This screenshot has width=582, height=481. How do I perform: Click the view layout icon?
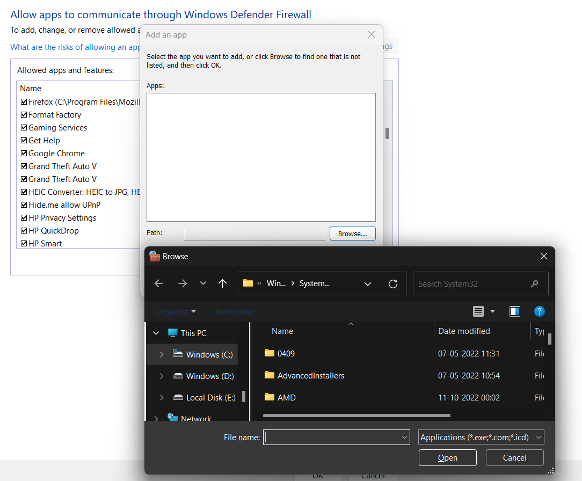(x=478, y=311)
